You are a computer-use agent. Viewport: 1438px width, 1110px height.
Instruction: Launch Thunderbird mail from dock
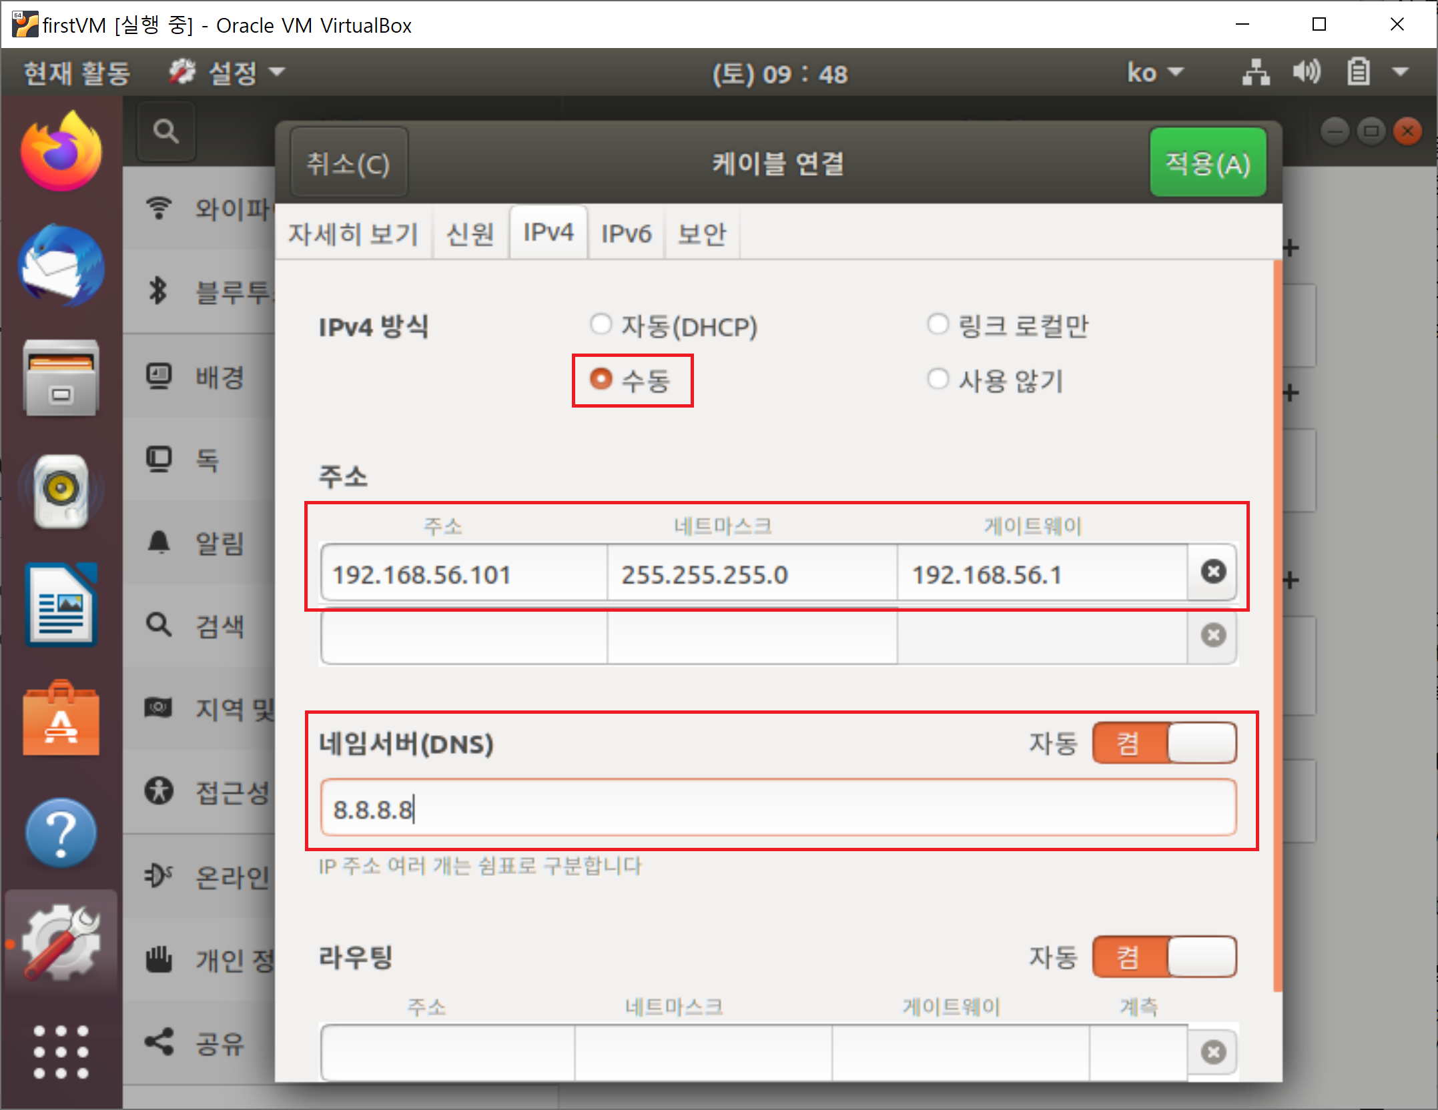pyautogui.click(x=61, y=265)
